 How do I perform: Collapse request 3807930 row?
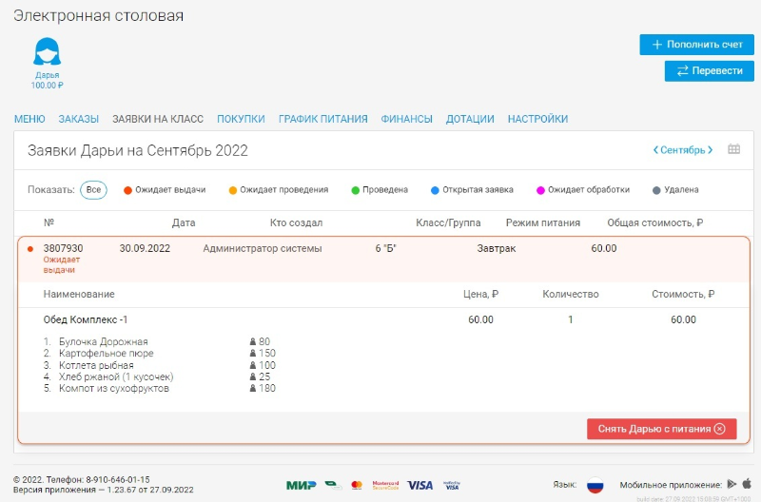tap(383, 259)
